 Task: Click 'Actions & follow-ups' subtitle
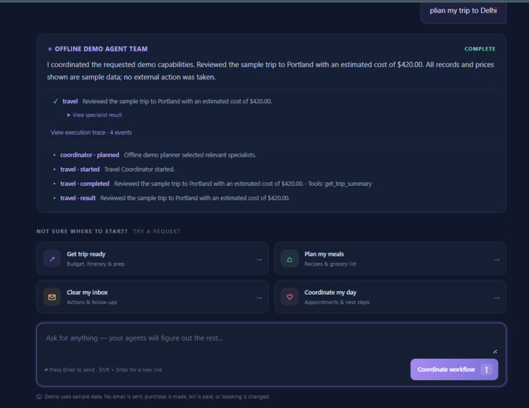coord(92,302)
